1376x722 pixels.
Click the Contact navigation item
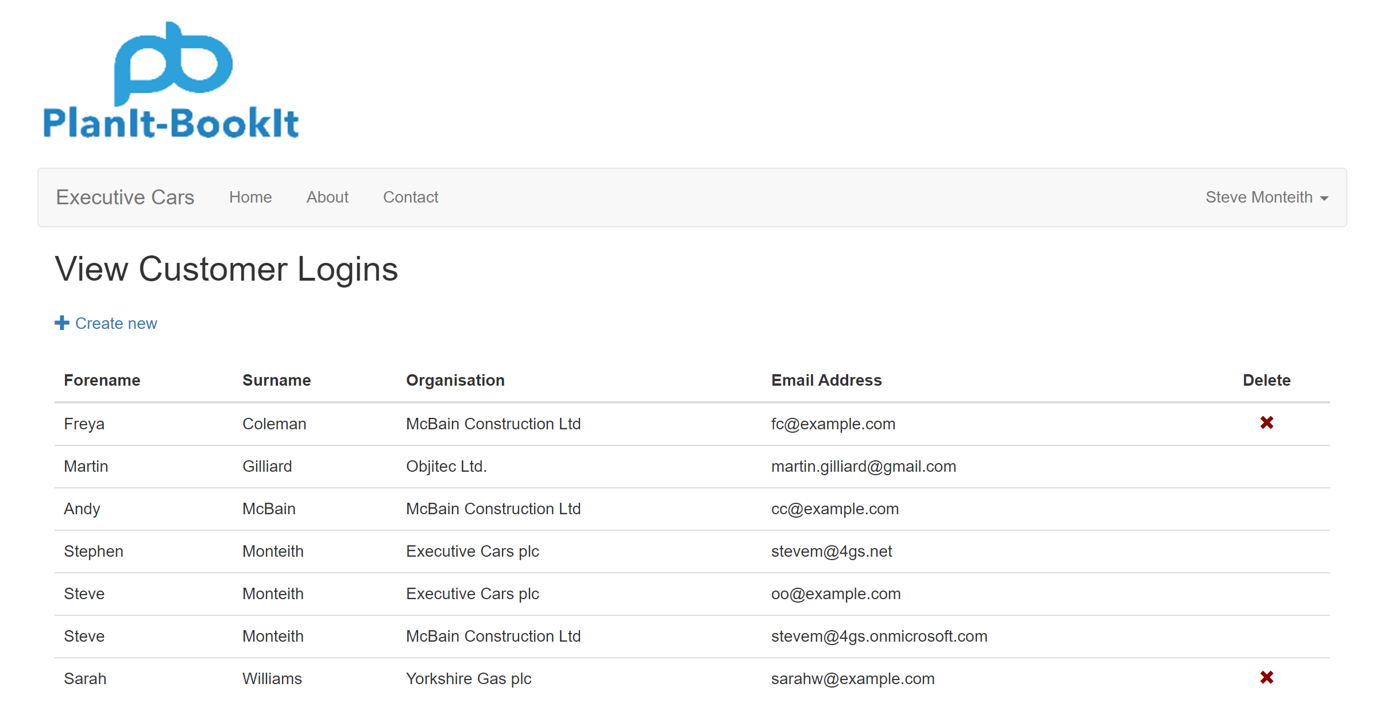pos(411,196)
